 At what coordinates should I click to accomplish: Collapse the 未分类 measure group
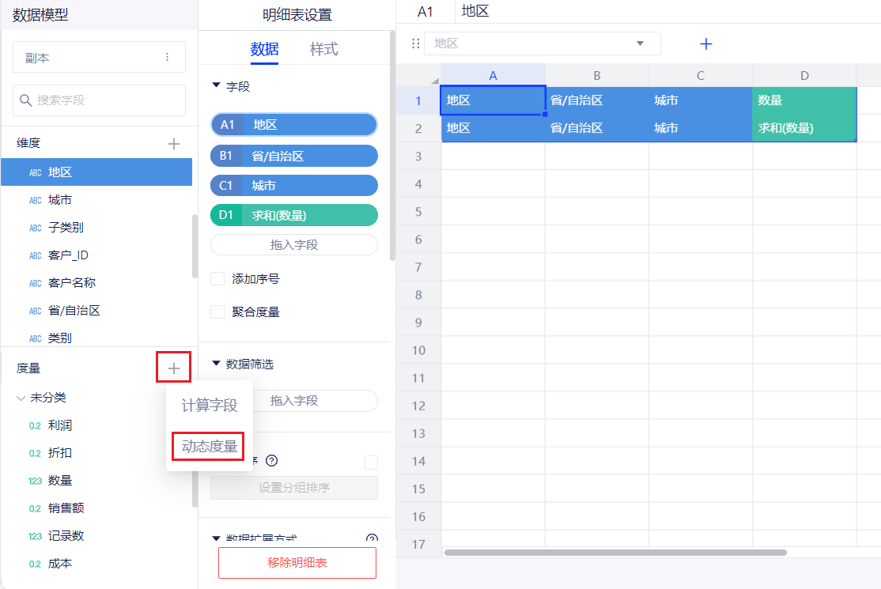tap(21, 398)
